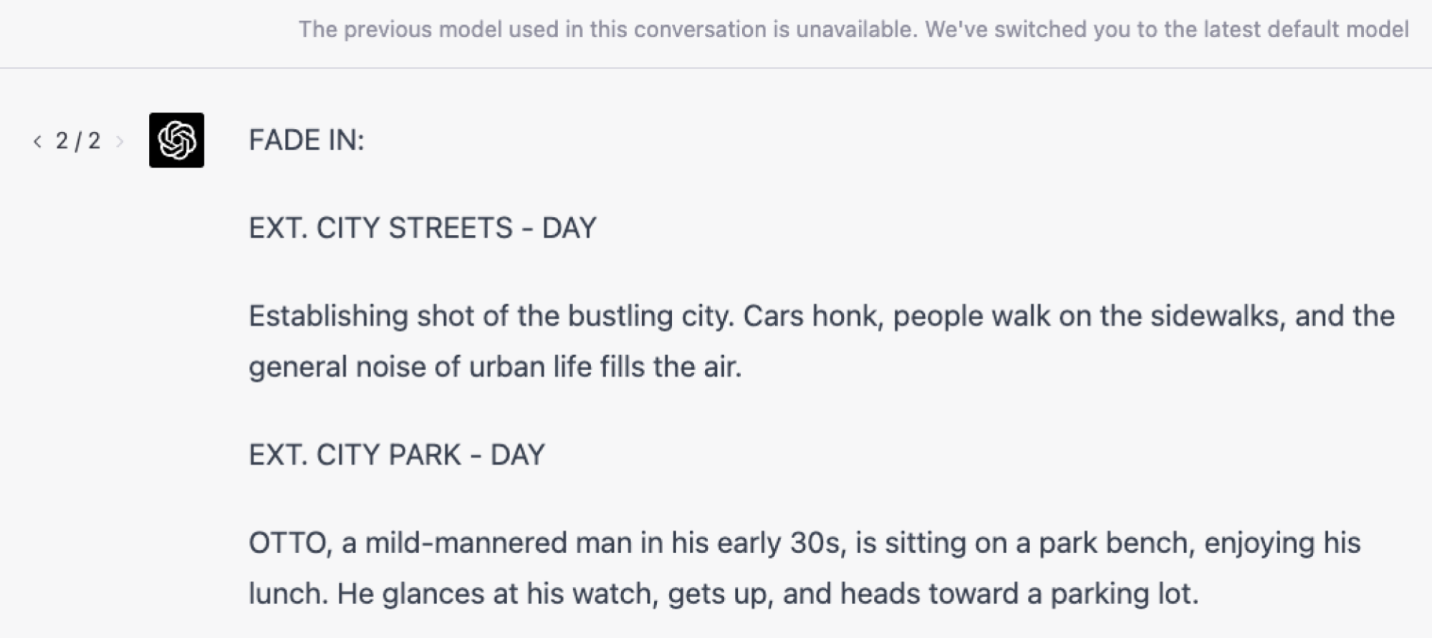Click the ChatGPT logo avatar

pos(176,140)
